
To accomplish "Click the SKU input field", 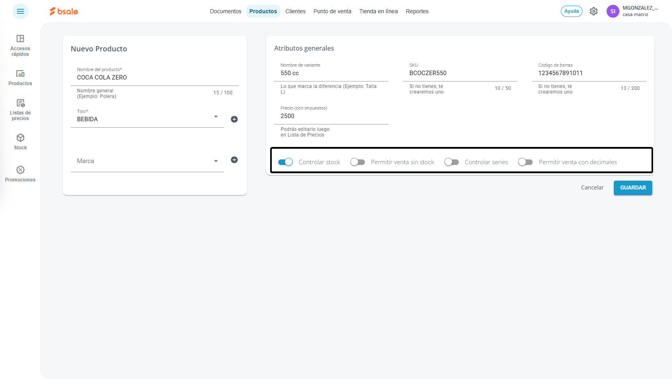I will (x=460, y=71).
